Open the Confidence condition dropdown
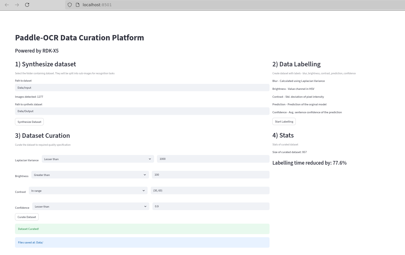This screenshot has width=405, height=255. click(x=91, y=206)
